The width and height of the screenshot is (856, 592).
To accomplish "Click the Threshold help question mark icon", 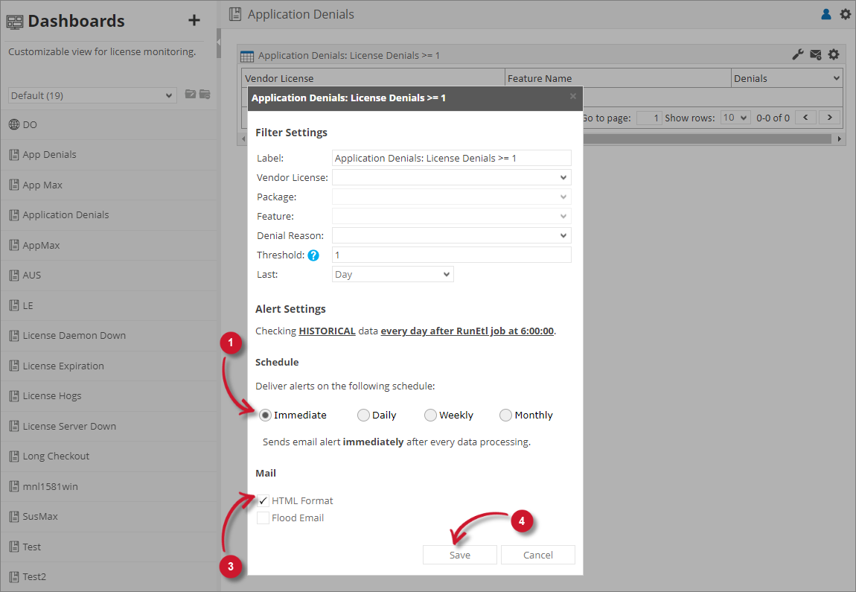I will click(313, 255).
